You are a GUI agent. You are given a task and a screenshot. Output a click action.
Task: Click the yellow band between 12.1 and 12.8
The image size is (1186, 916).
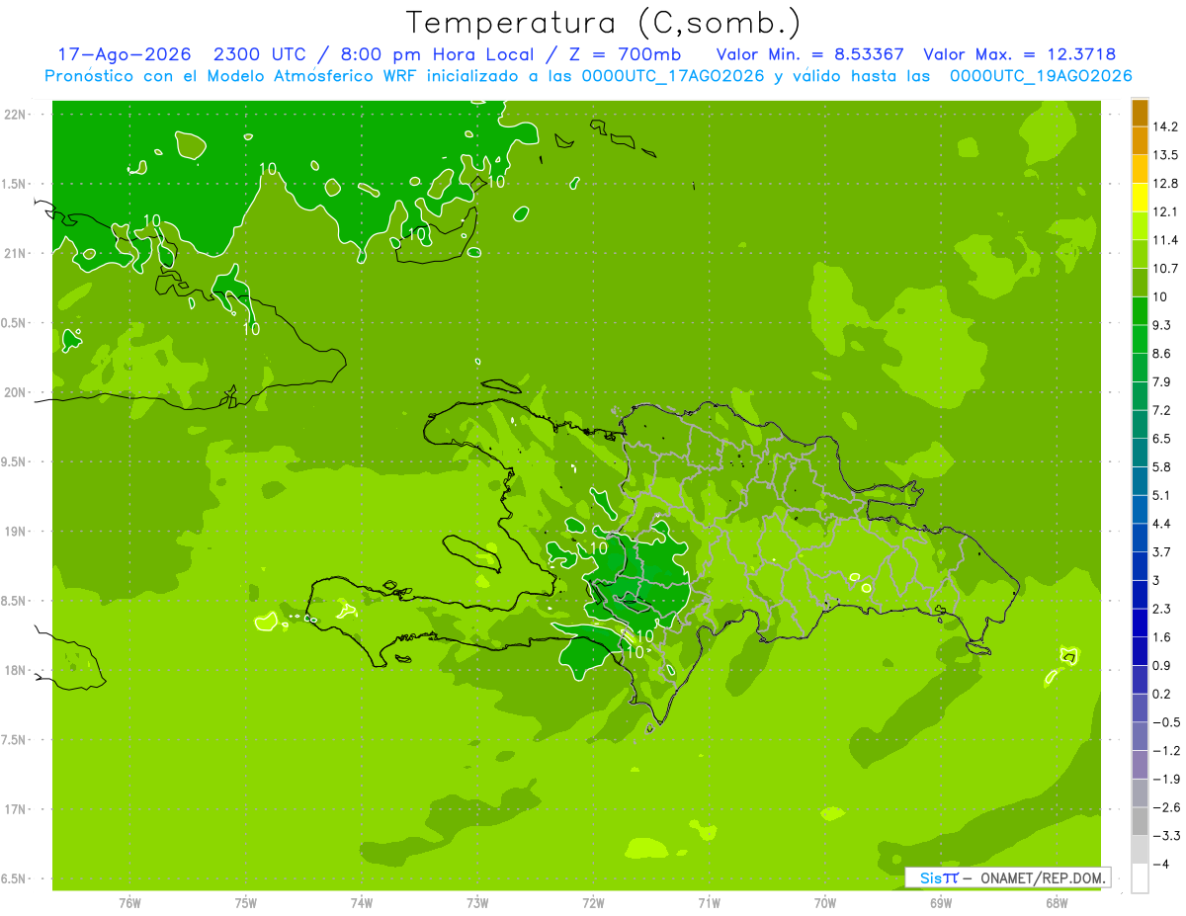point(1140,198)
